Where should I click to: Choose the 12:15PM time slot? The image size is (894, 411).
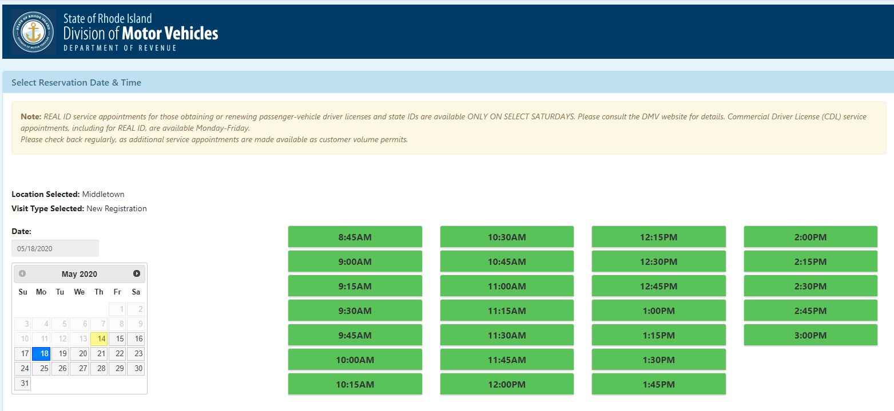click(x=658, y=237)
